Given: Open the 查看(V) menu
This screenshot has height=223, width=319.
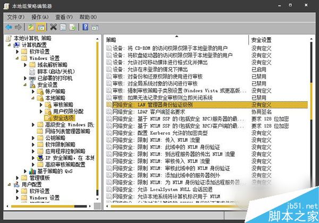Looking at the screenshot, I should [64, 17].
